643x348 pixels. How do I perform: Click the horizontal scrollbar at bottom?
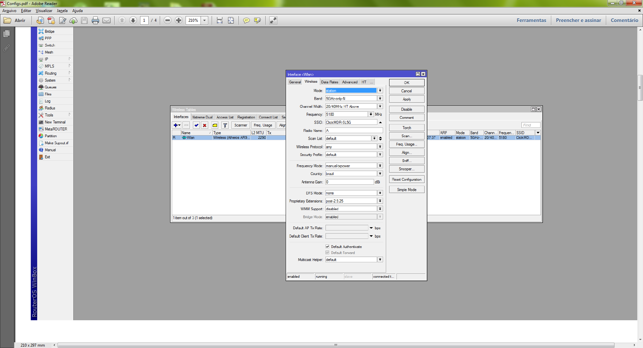[x=336, y=345]
